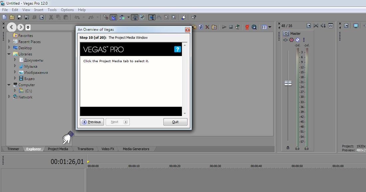Image resolution: width=366 pixels, height=192 pixels.
Task: Toggle Auto Ripple mode
Action: 122,17
